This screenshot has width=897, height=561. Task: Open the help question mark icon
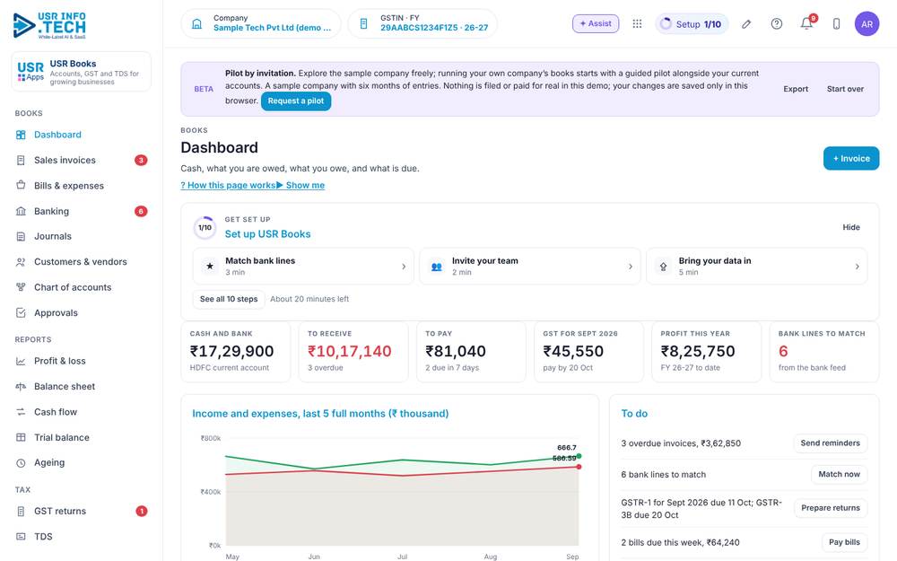[x=776, y=23]
